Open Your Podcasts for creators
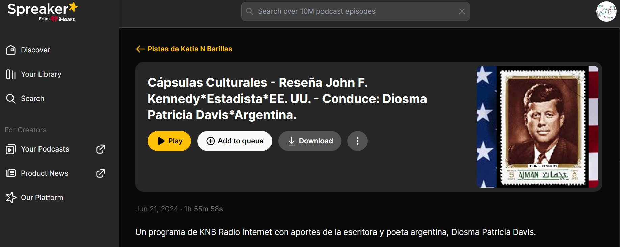The height and width of the screenshot is (247, 620). [45, 149]
